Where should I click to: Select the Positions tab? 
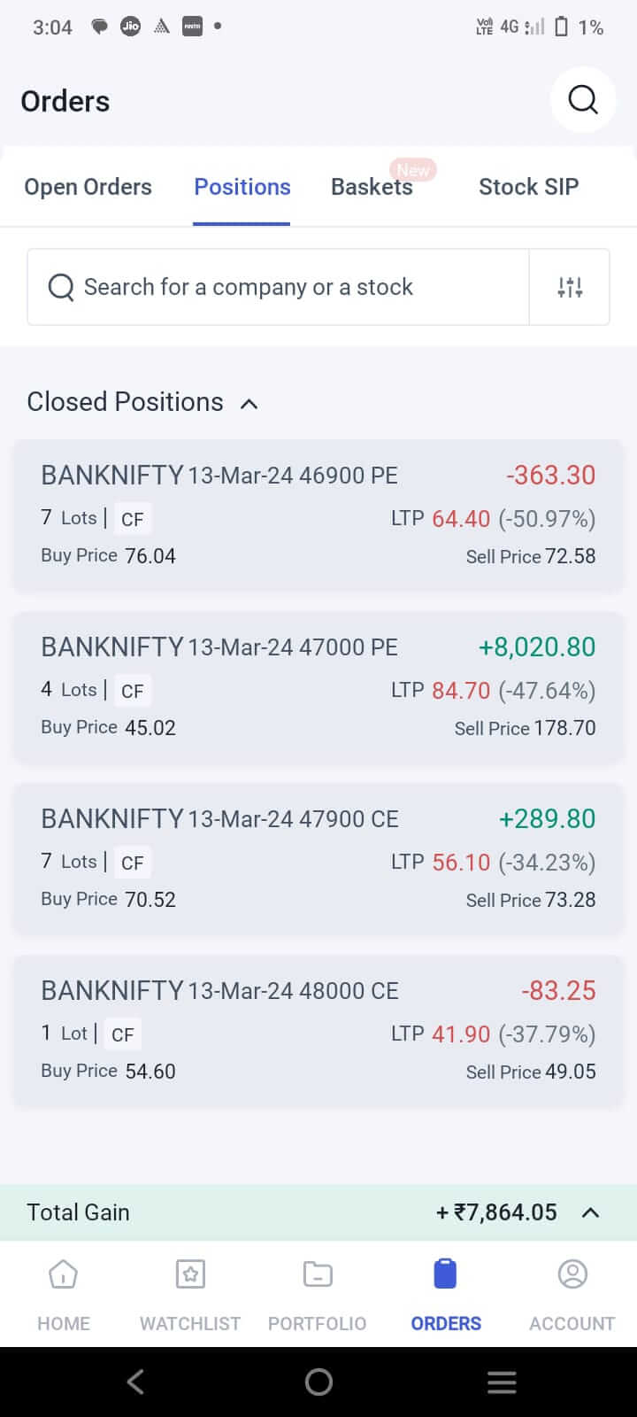[242, 187]
